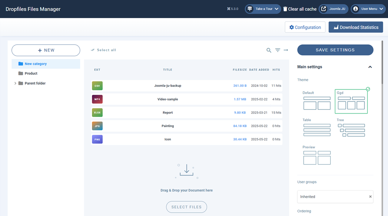This screenshot has width=388, height=216.
Task: Open Download Statistics
Action: (x=356, y=27)
